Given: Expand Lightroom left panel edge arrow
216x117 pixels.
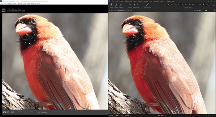Looking at the screenshot, I should point(1,64).
